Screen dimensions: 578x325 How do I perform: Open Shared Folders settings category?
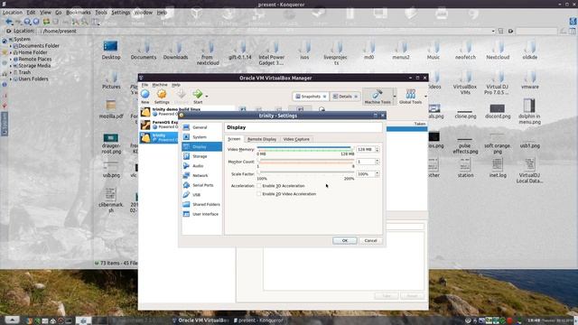(x=201, y=204)
